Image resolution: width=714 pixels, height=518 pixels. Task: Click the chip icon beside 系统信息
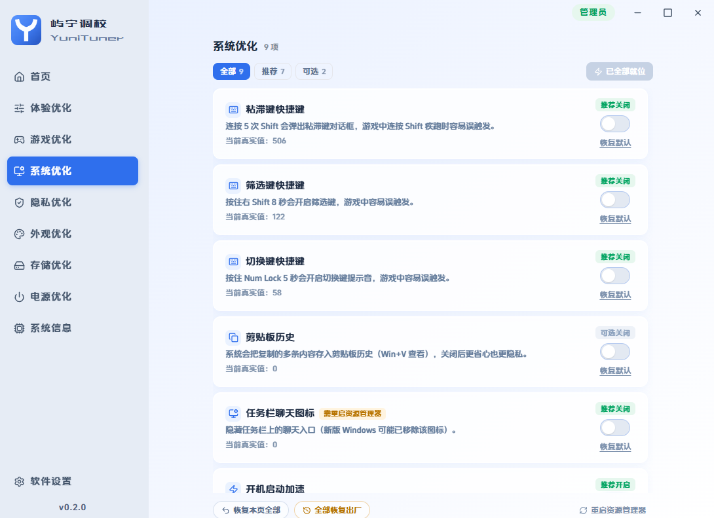(x=19, y=327)
